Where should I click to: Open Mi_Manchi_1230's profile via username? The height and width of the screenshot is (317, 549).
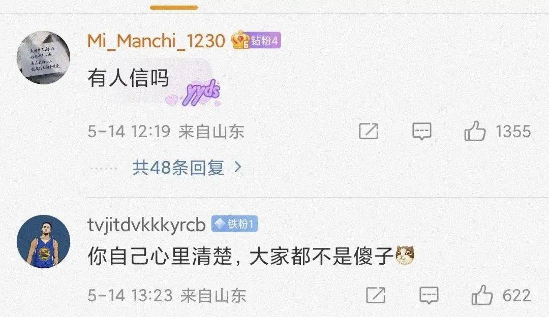(156, 41)
